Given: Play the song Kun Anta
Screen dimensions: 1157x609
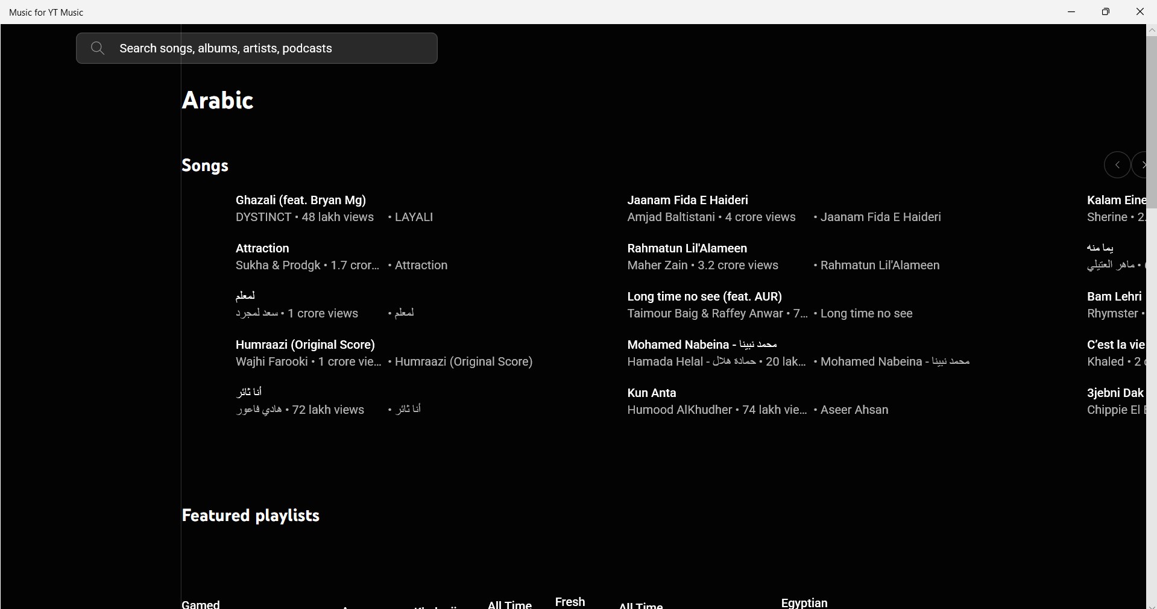Looking at the screenshot, I should [652, 393].
